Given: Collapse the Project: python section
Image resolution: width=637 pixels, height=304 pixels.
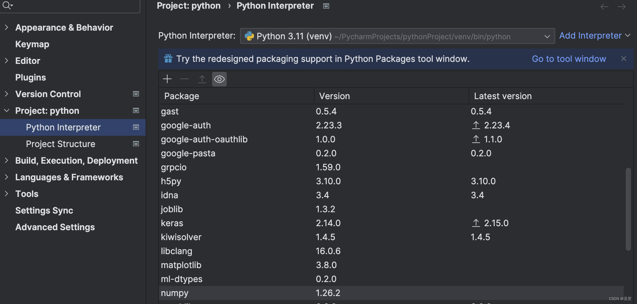Looking at the screenshot, I should coord(6,110).
